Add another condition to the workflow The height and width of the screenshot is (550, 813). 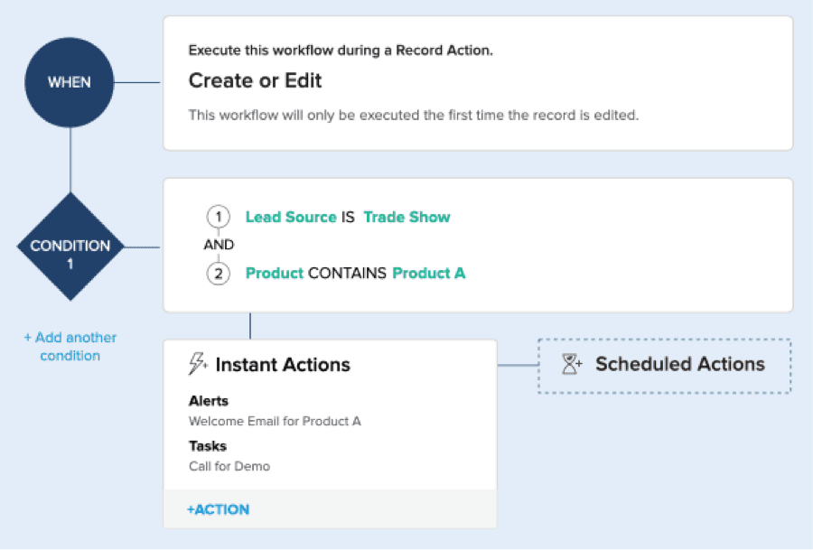pyautogui.click(x=70, y=346)
